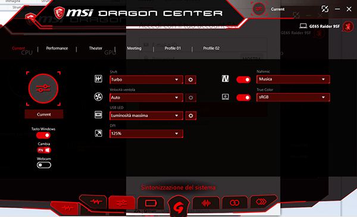The width and height of the screenshot is (357, 217).
Task: Enable the Webcam toggle
Action: [x=44, y=165]
